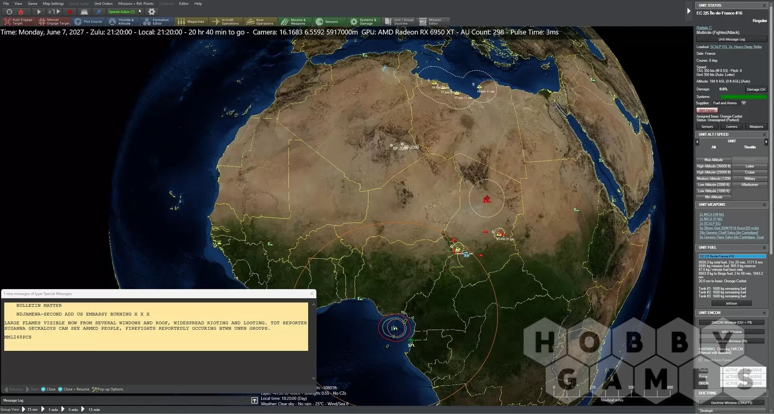Click the ship silhouette toolbar icon

pyautogui.click(x=84, y=12)
